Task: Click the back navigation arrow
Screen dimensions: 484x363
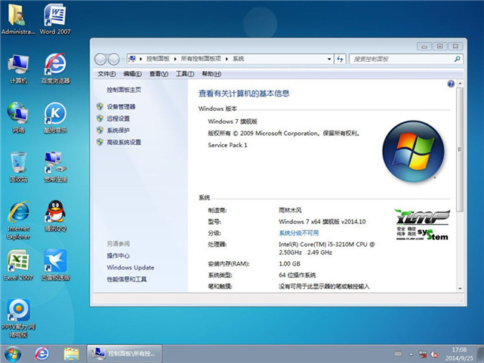Action: 100,59
